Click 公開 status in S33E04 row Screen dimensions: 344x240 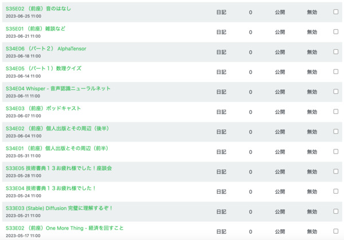coord(280,192)
